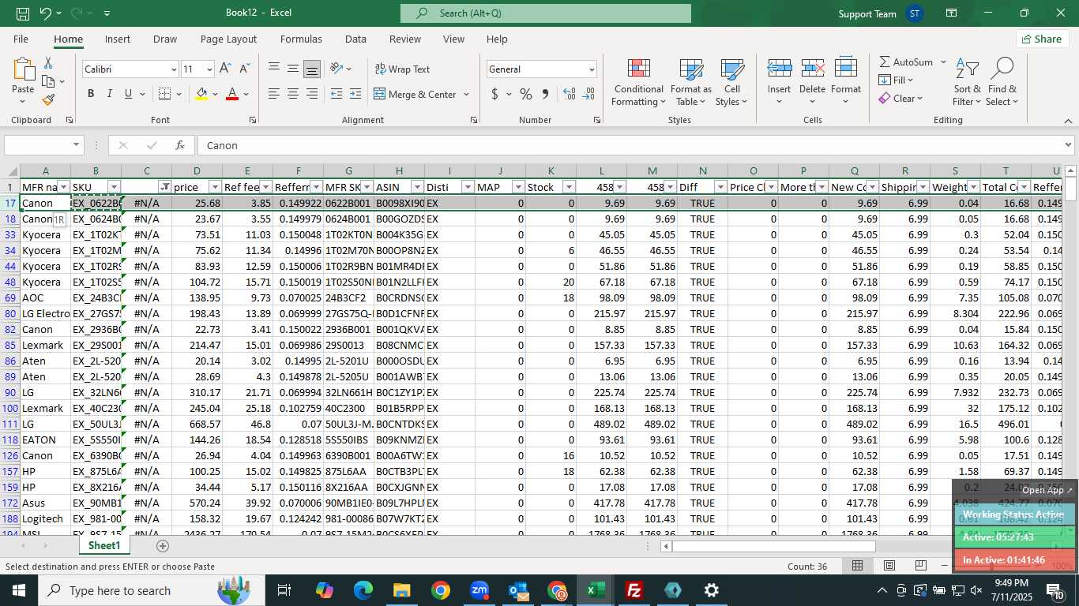The image size is (1079, 606).
Task: Toggle Italic formatting
Action: pos(109,94)
